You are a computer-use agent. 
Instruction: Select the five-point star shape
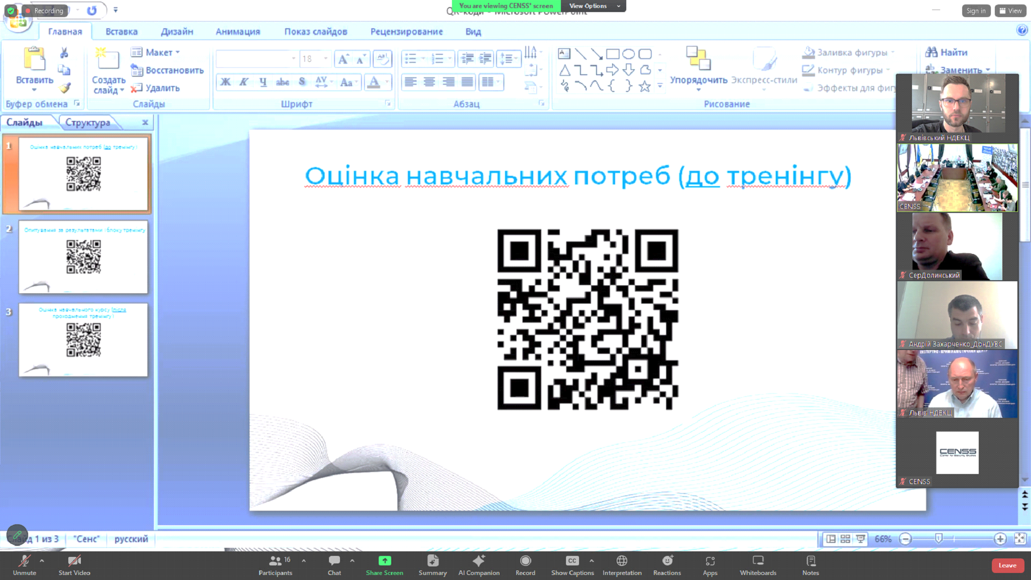(645, 86)
